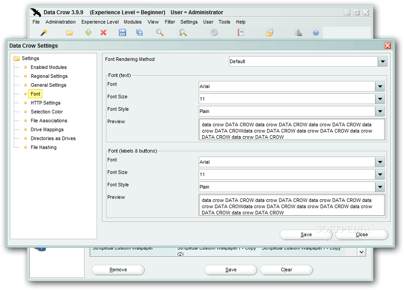Click the yellow folder open toolbar icon
The image size is (404, 290).
[69, 32]
